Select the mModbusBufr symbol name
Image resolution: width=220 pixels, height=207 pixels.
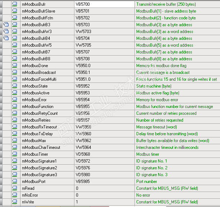(x=34, y=4)
